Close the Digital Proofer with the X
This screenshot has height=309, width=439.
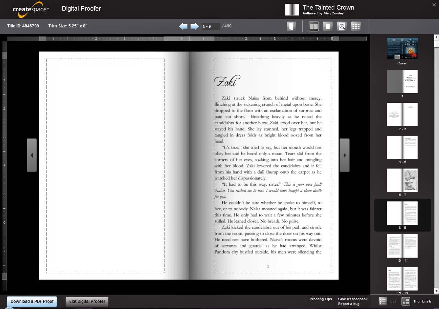pos(434,4)
